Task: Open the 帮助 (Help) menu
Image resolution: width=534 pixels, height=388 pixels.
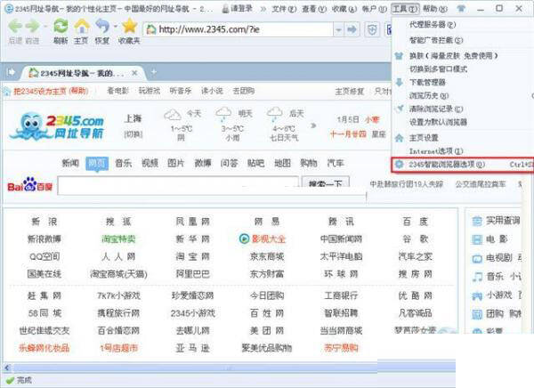Action: [435, 9]
